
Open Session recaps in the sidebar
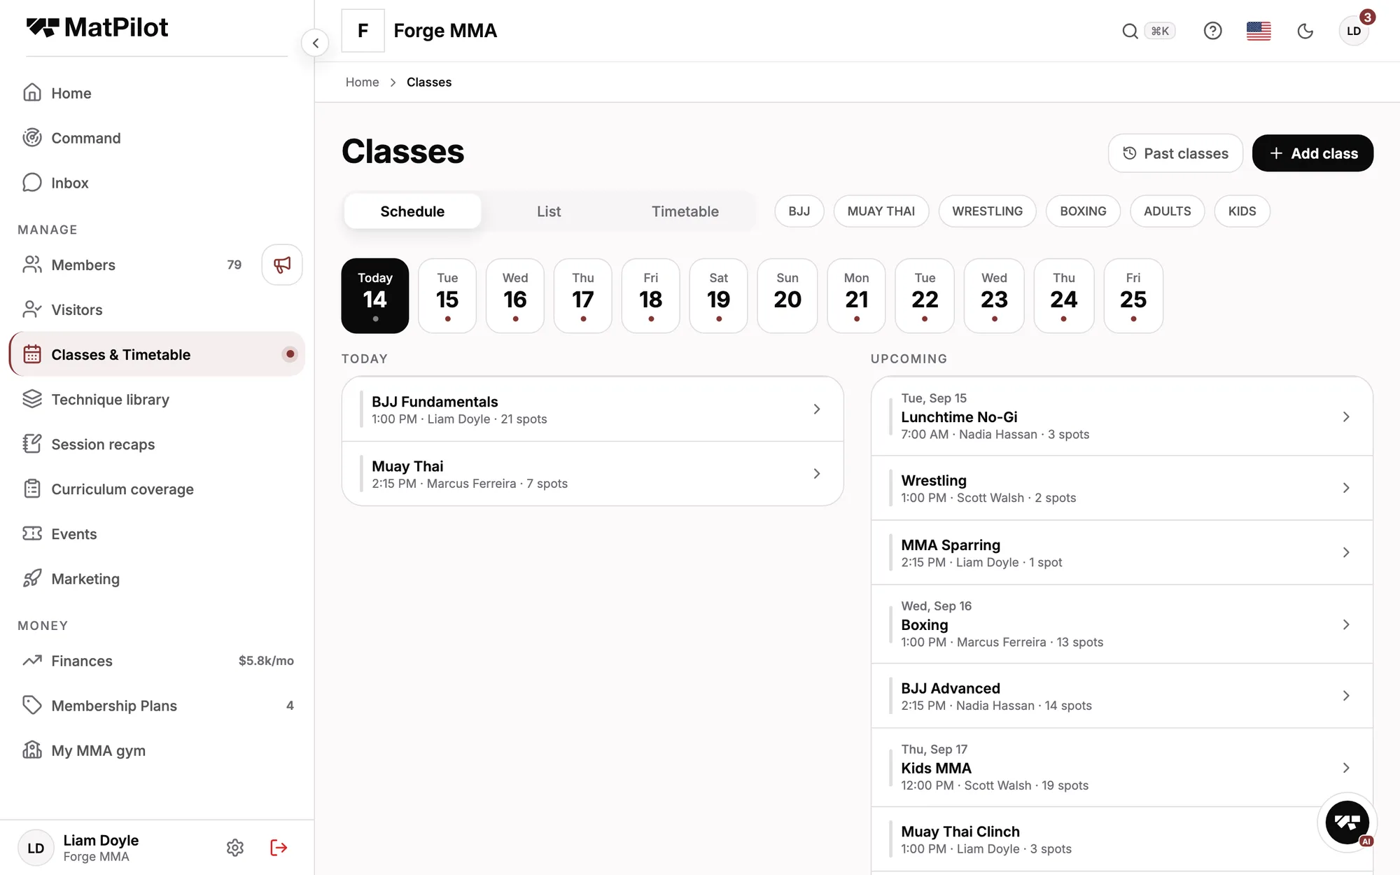pyautogui.click(x=157, y=444)
